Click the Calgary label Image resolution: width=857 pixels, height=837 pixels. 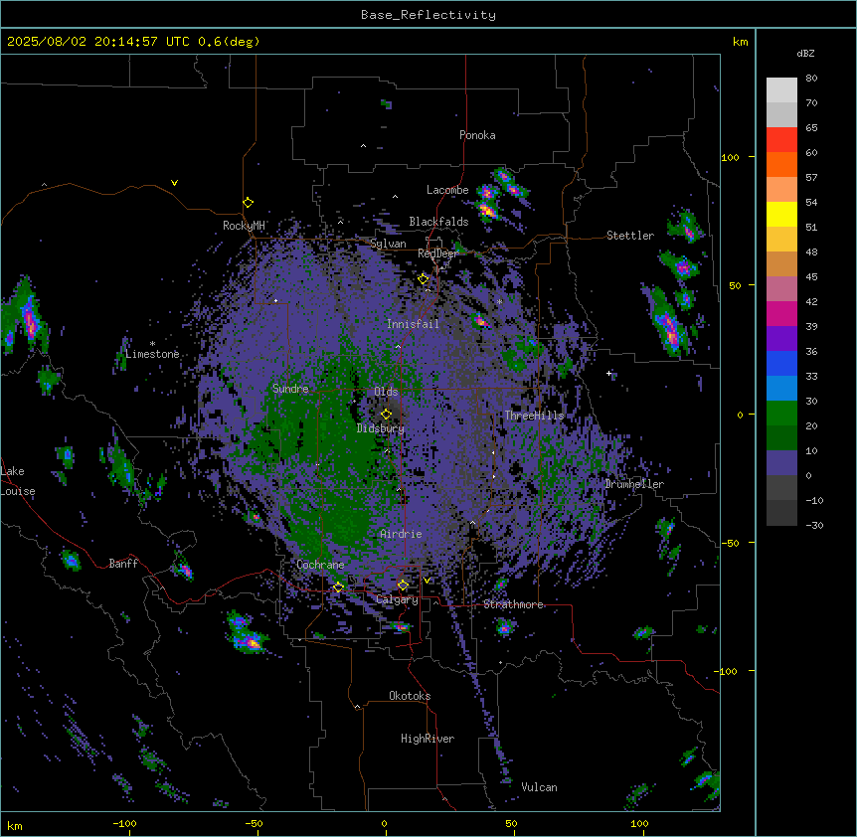(x=397, y=599)
